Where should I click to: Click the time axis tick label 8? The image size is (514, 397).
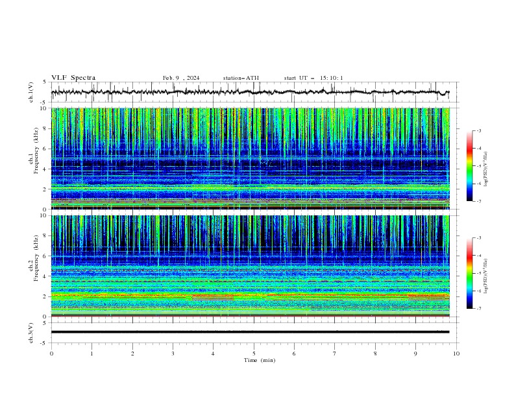click(375, 354)
